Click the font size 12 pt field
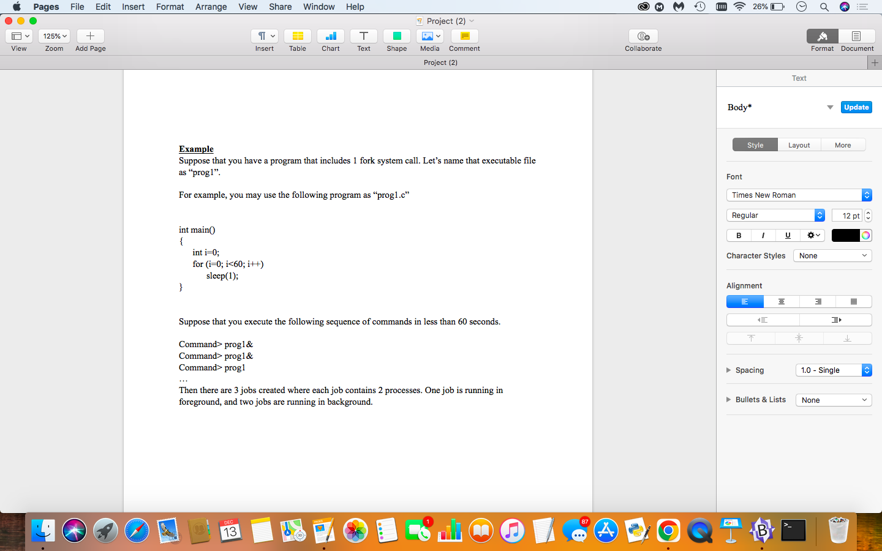882x551 pixels. 847,216
